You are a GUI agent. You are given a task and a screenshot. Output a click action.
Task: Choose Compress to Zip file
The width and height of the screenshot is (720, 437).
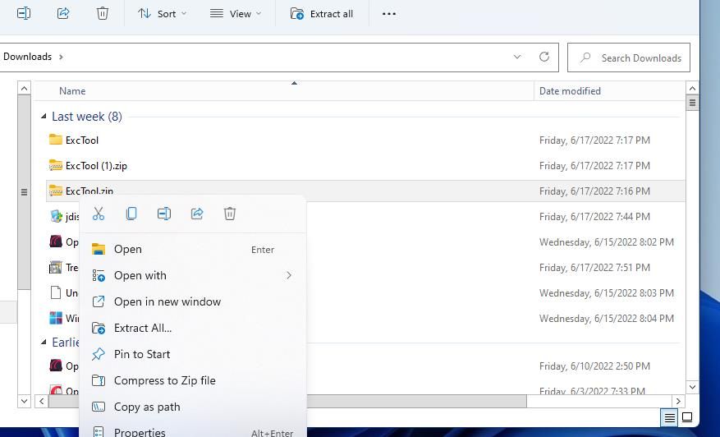[192, 380]
